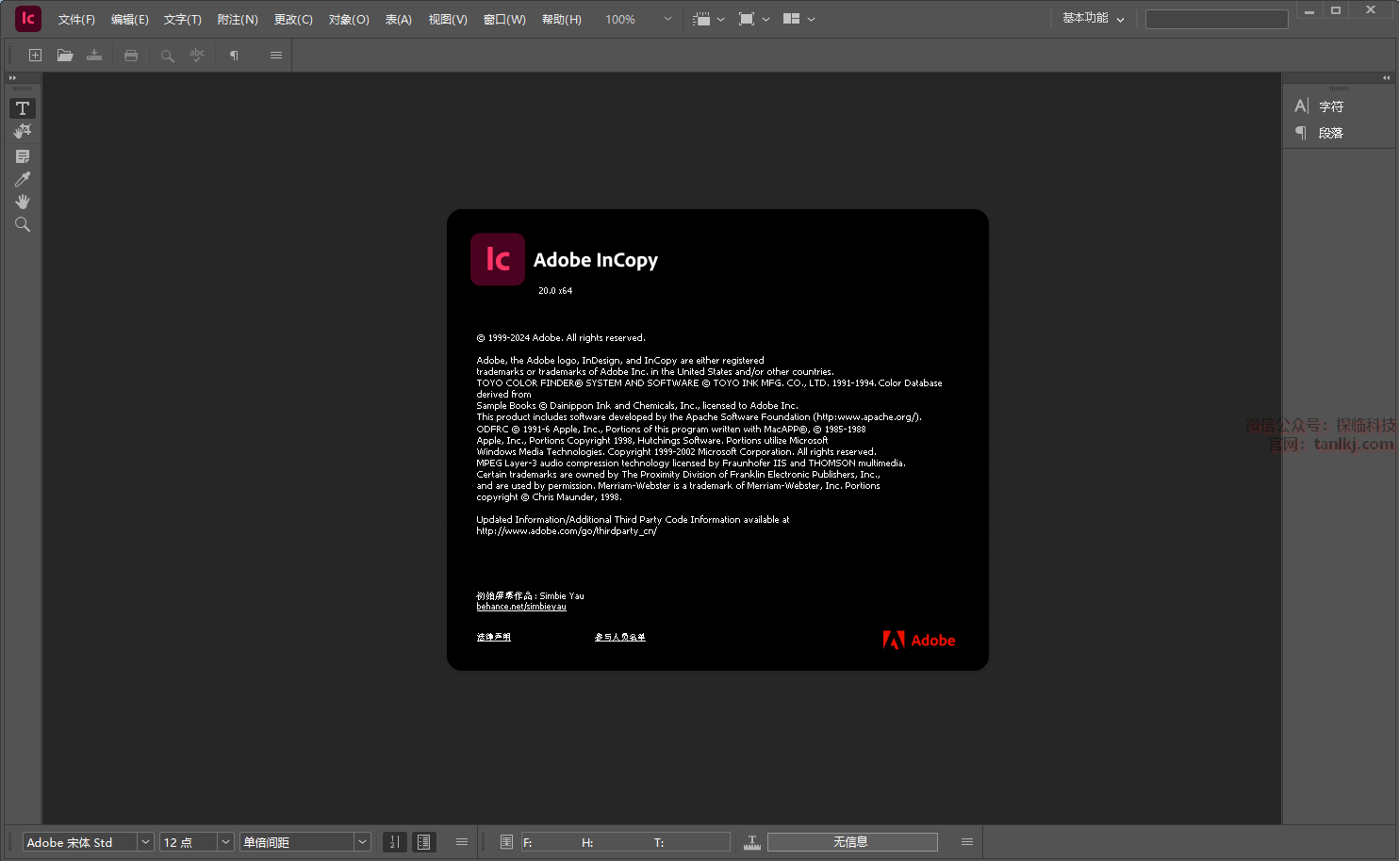Click the Open document folder icon

[65, 56]
